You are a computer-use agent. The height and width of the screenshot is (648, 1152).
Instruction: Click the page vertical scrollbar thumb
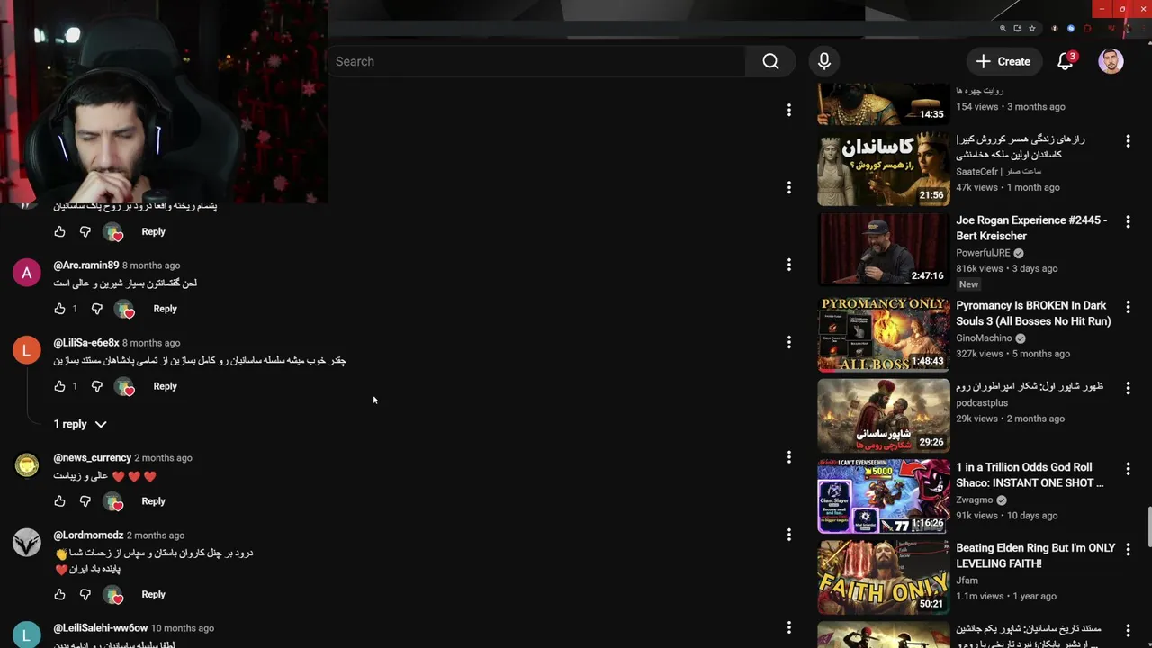coord(1148,526)
